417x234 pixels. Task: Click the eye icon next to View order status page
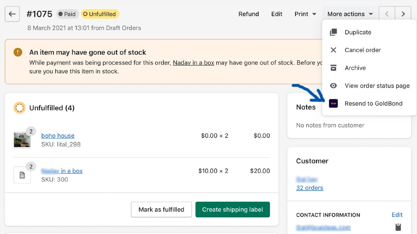coord(333,85)
